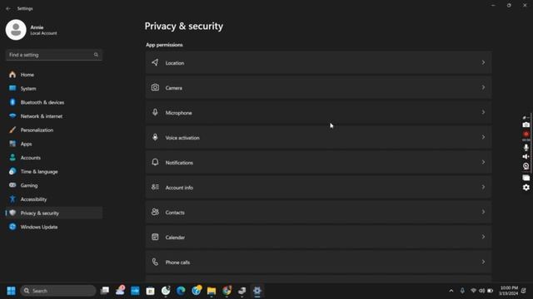Open the taskbar clock and date
This screenshot has width=533, height=299.
point(509,291)
